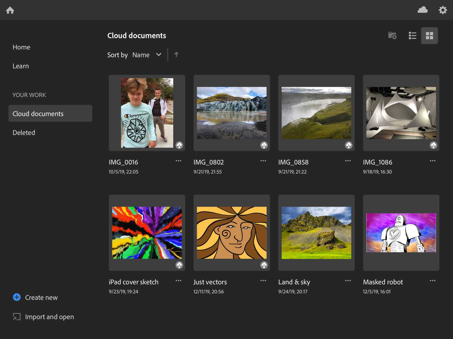Select Home in the sidebar
The width and height of the screenshot is (453, 339).
21,47
